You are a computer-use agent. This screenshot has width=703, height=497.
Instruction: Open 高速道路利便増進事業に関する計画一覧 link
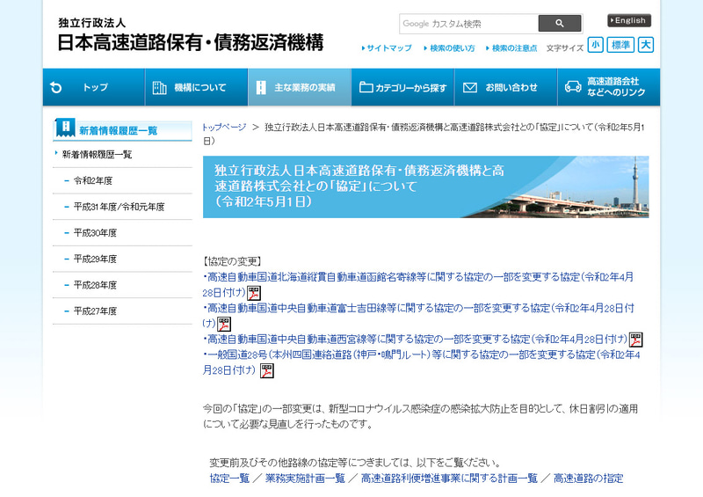pyautogui.click(x=449, y=479)
